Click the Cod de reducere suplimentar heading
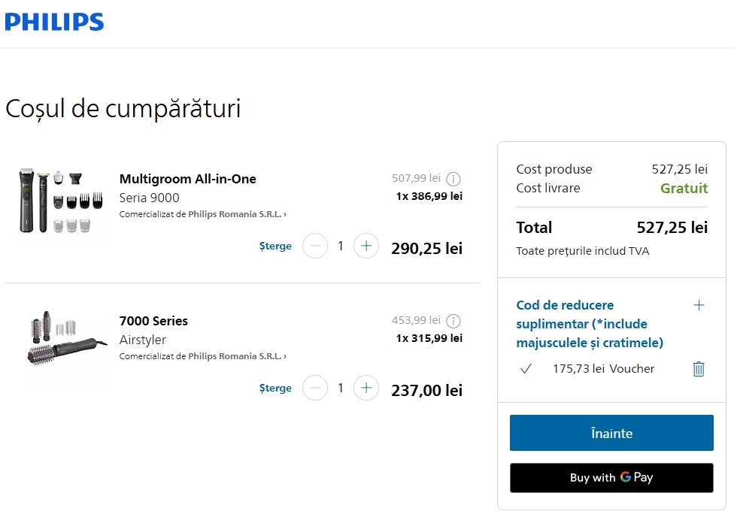Image resolution: width=734 pixels, height=517 pixels. (x=590, y=324)
